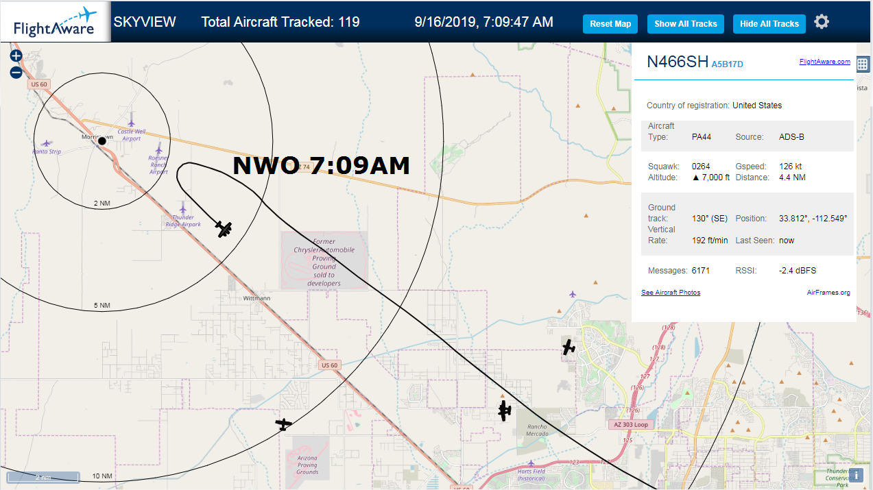Select the aircraft near Arizona Proving Grounds
Viewport: 873px width, 490px height.
pos(283,424)
